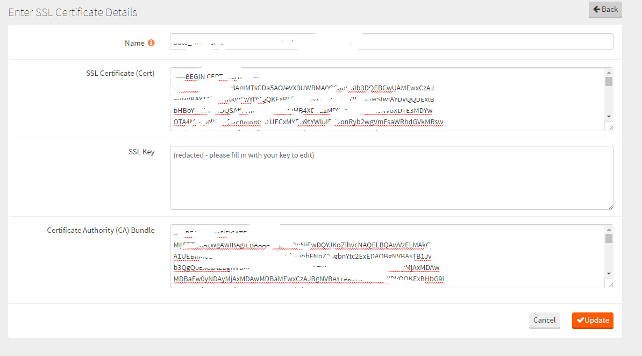Click the CA Bundle scrollbar up arrow
Image resolution: width=642 pixels, height=356 pixels.
609,230
